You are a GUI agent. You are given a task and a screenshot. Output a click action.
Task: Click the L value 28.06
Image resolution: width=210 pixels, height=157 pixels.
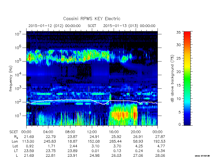(x=161, y=155)
